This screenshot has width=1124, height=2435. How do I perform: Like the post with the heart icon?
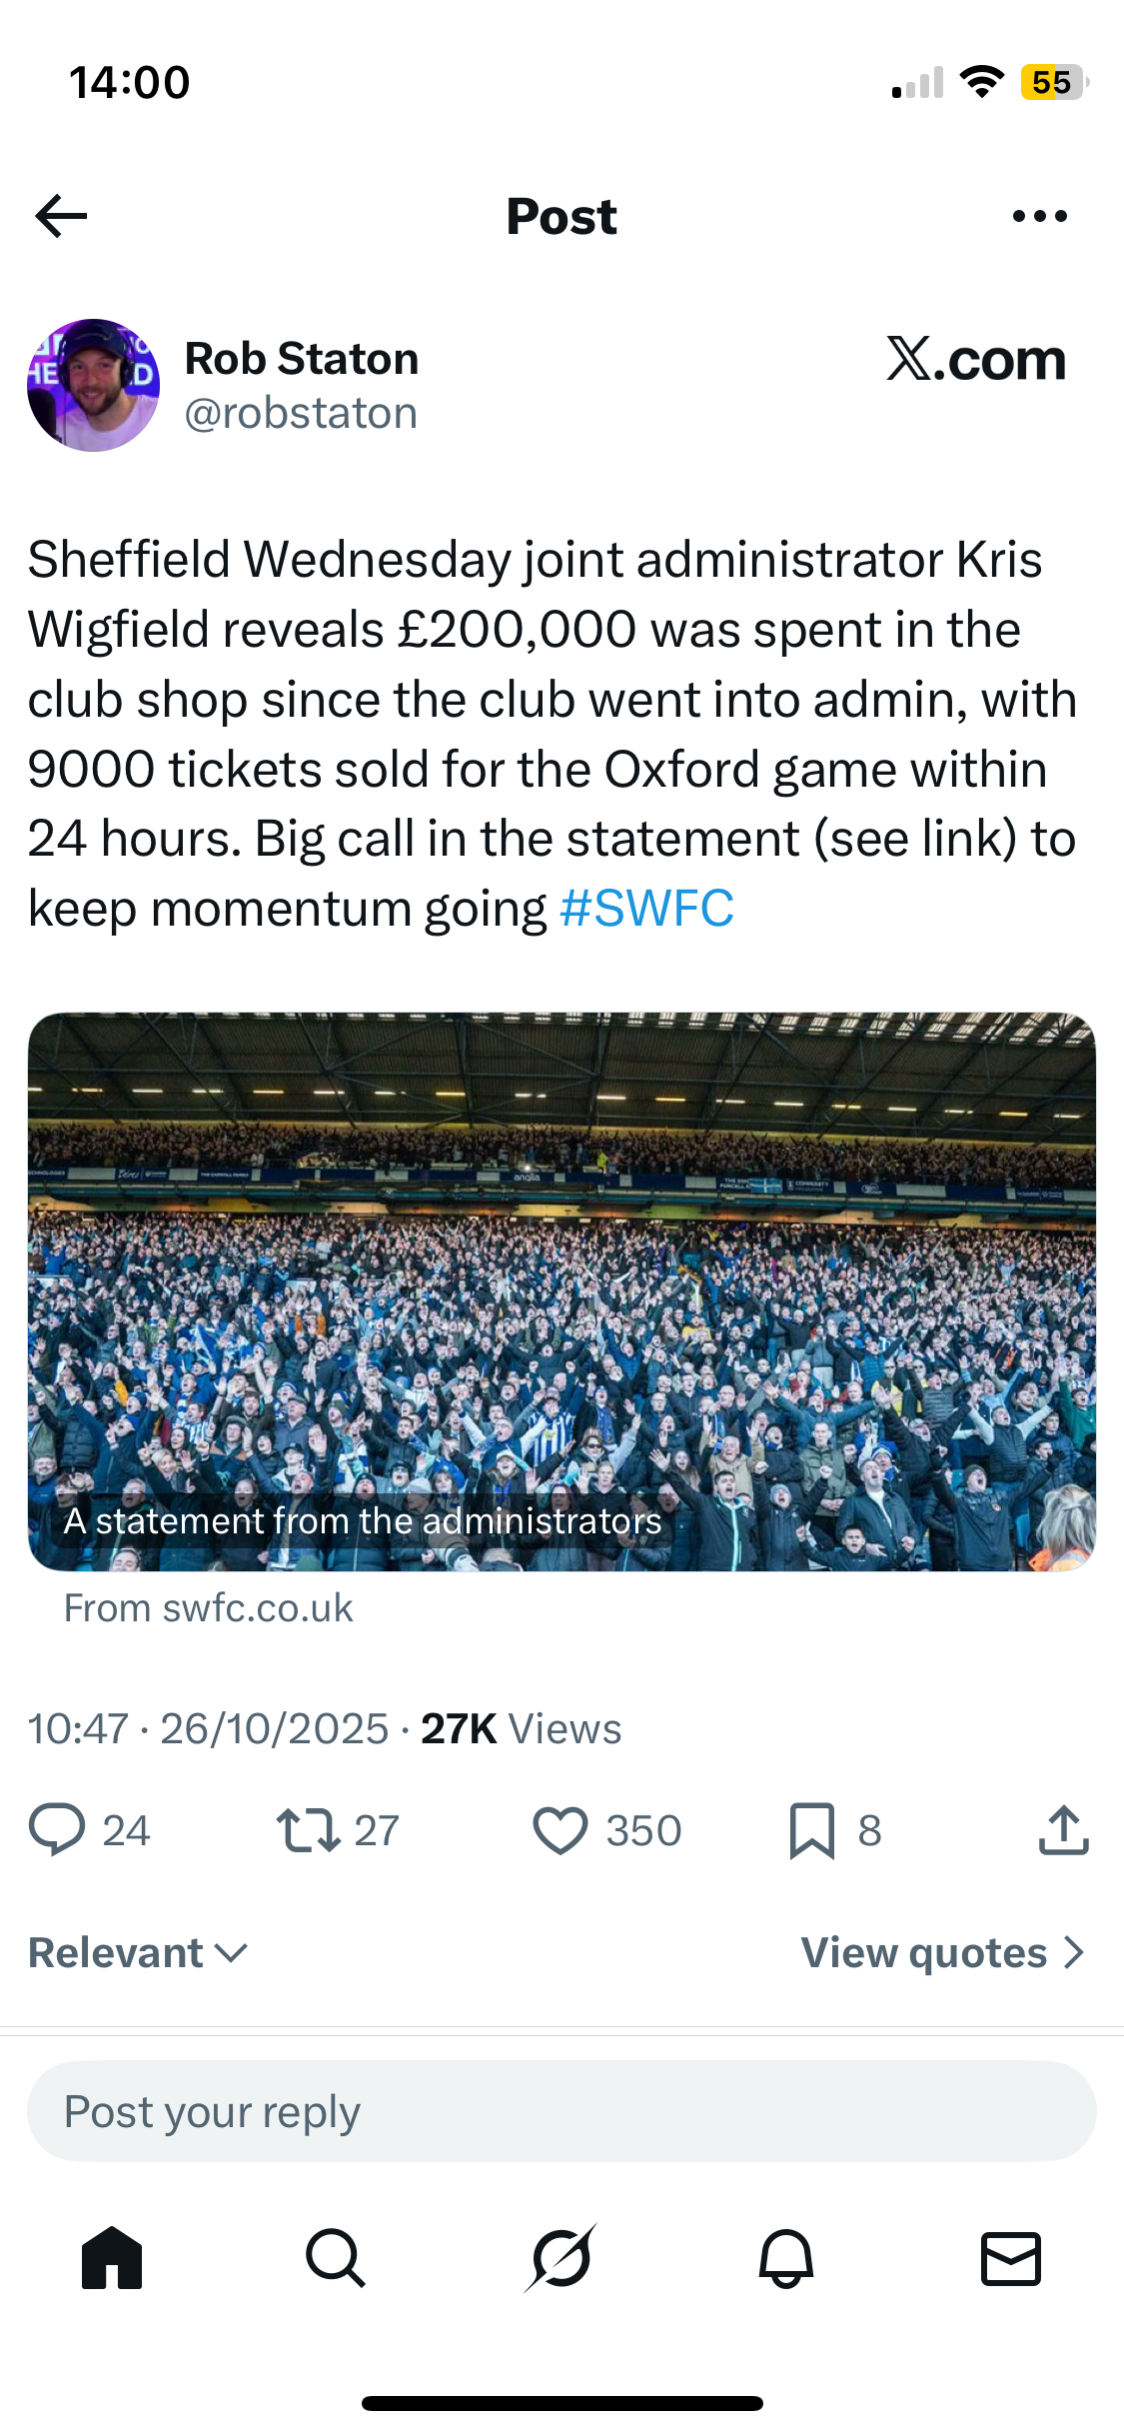[x=560, y=1830]
